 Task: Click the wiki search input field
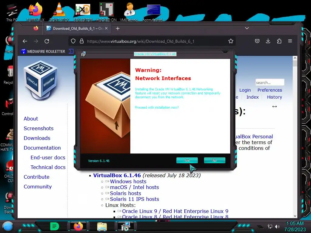[270, 83]
